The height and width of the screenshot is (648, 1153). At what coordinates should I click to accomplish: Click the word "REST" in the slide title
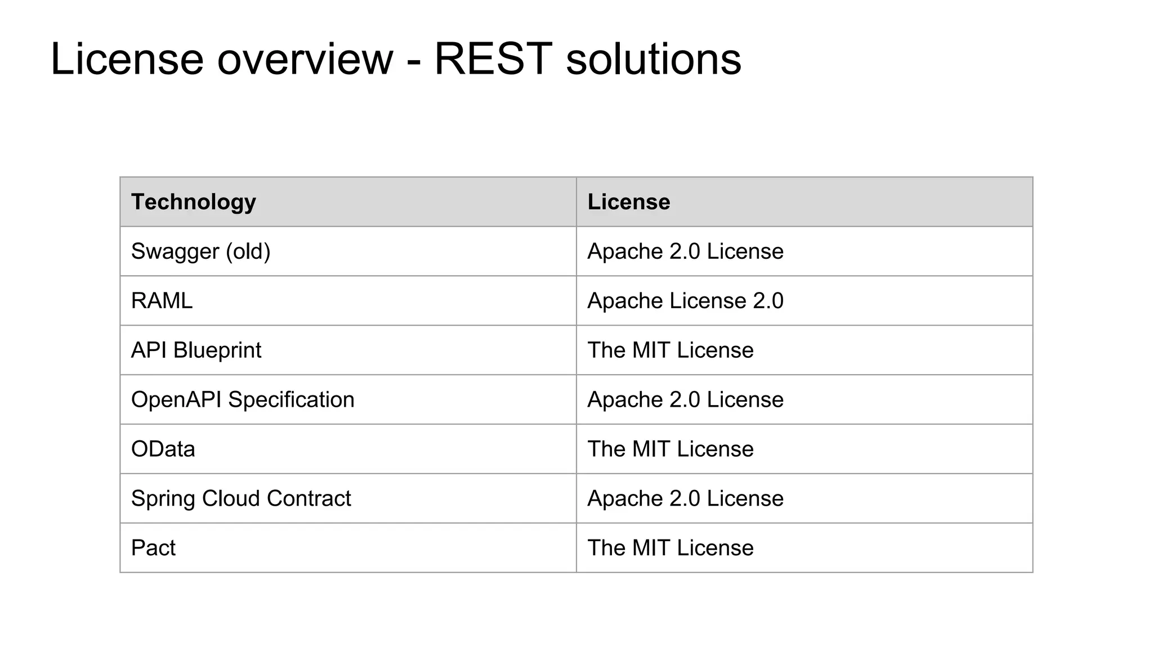tap(493, 58)
